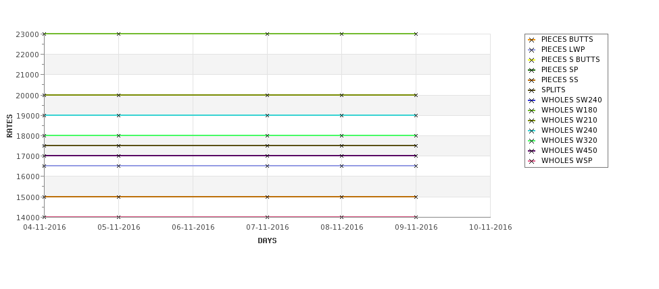Viewport: 659px width, 289px height.
Task: Click the 06-11-2016 x-axis date label
Action: click(x=193, y=228)
